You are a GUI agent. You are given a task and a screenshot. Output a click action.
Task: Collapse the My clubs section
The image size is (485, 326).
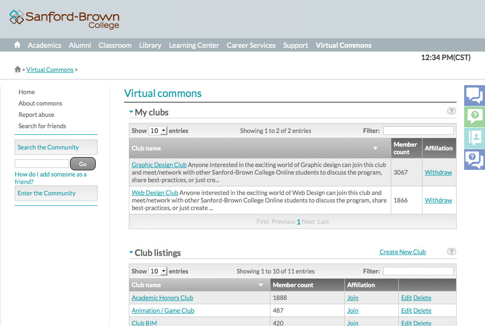coord(131,112)
